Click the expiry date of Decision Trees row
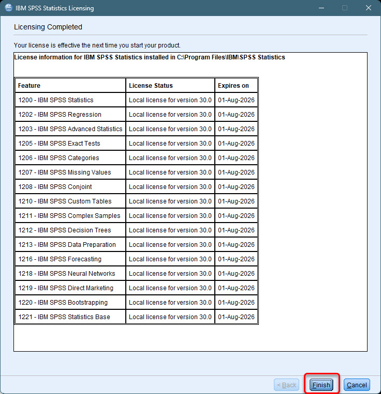381x394 pixels. pos(236,230)
